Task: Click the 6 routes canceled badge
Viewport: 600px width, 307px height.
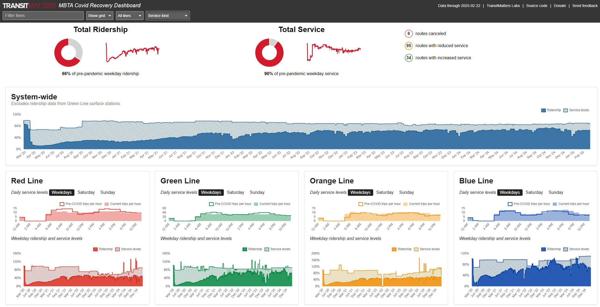Action: pos(409,34)
